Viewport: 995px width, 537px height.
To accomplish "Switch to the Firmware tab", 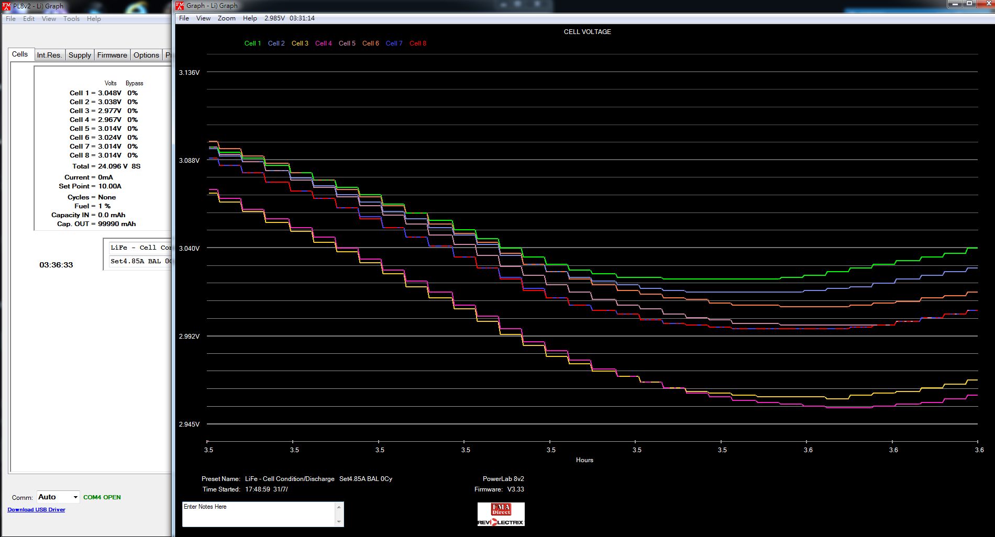I will (x=112, y=55).
